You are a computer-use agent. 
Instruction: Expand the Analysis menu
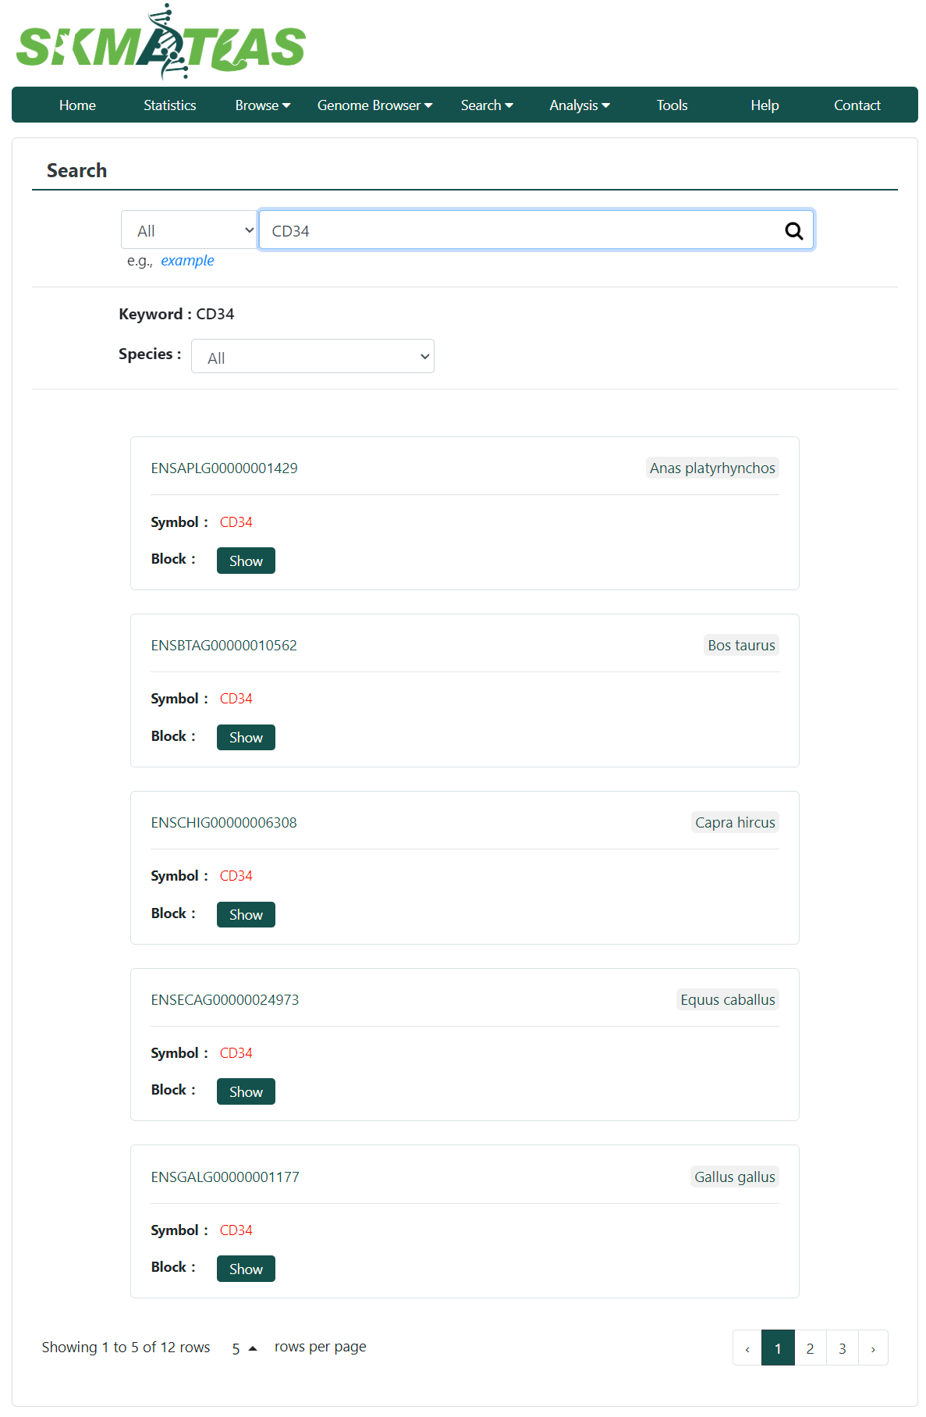580,105
